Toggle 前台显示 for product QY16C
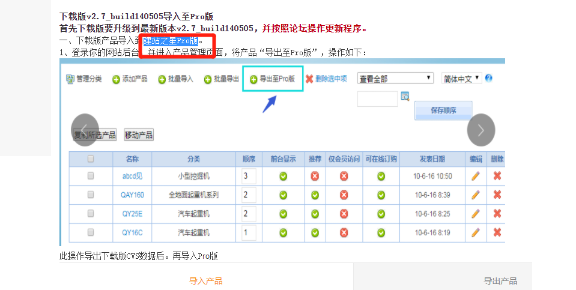 pos(283,233)
